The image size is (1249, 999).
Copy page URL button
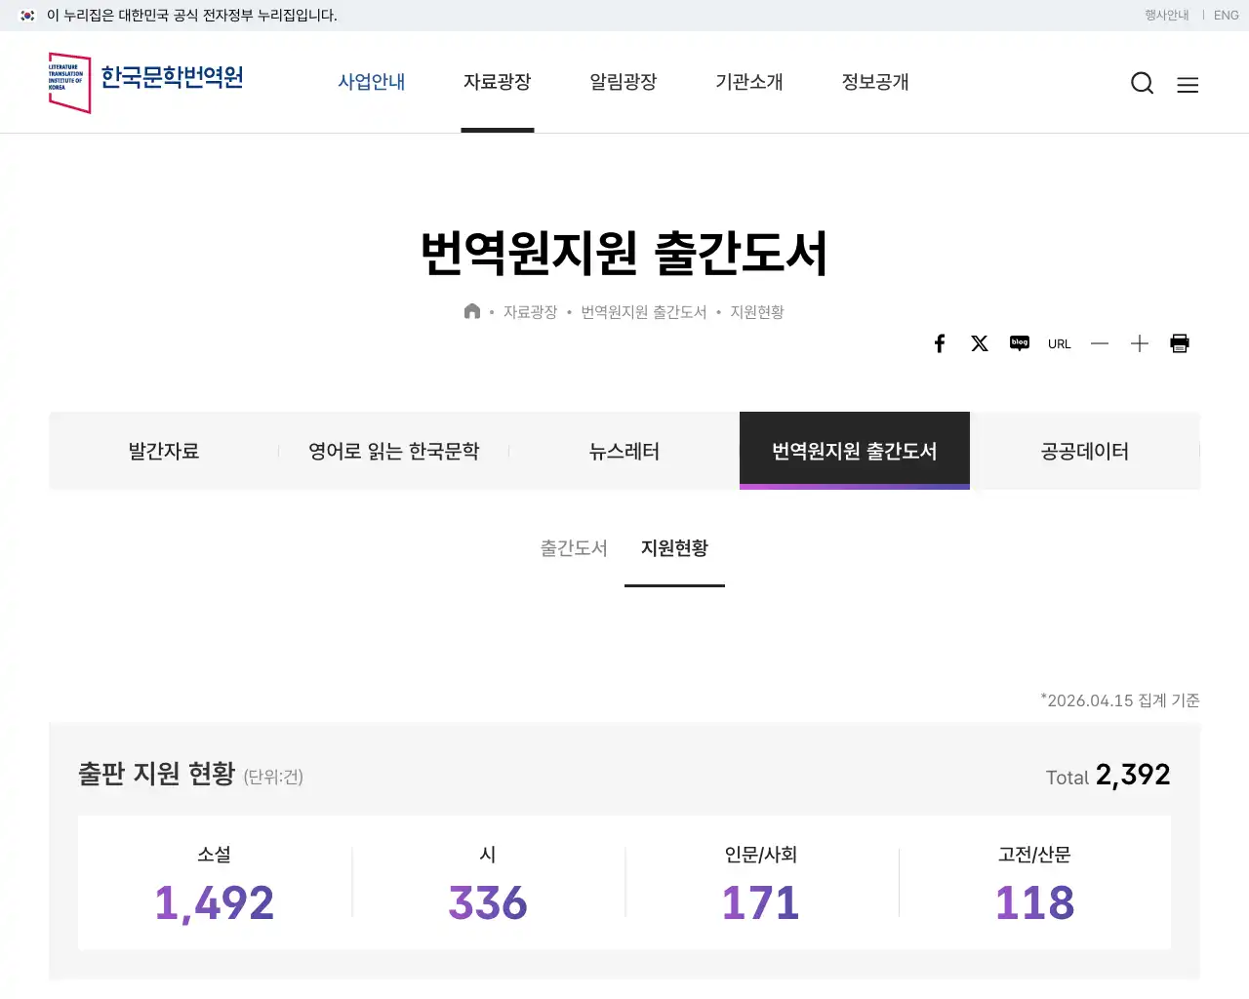1060,343
